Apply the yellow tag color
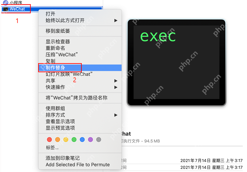 (66, 139)
